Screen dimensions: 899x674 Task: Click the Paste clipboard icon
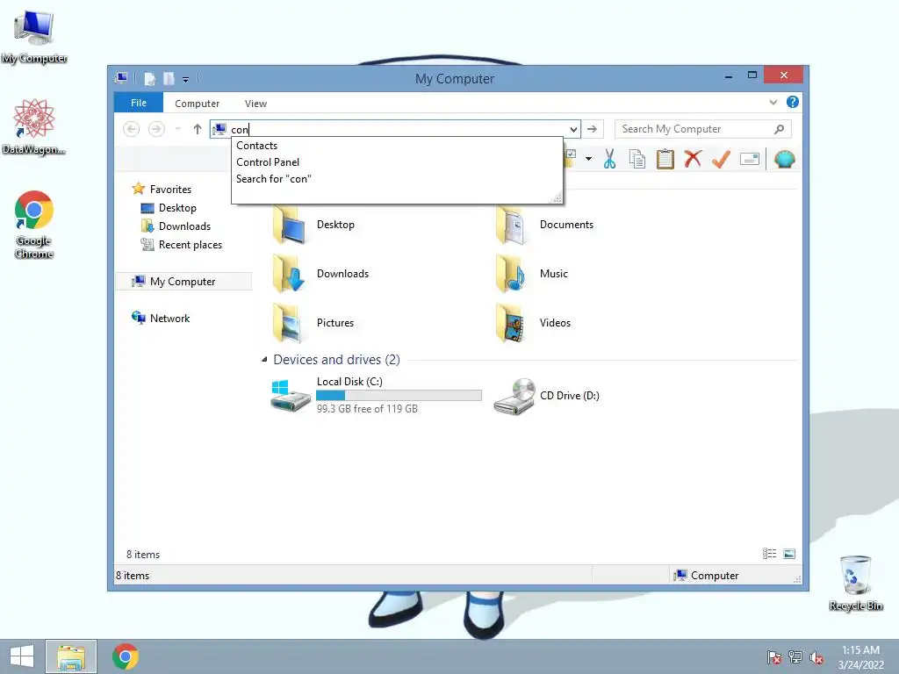point(665,160)
